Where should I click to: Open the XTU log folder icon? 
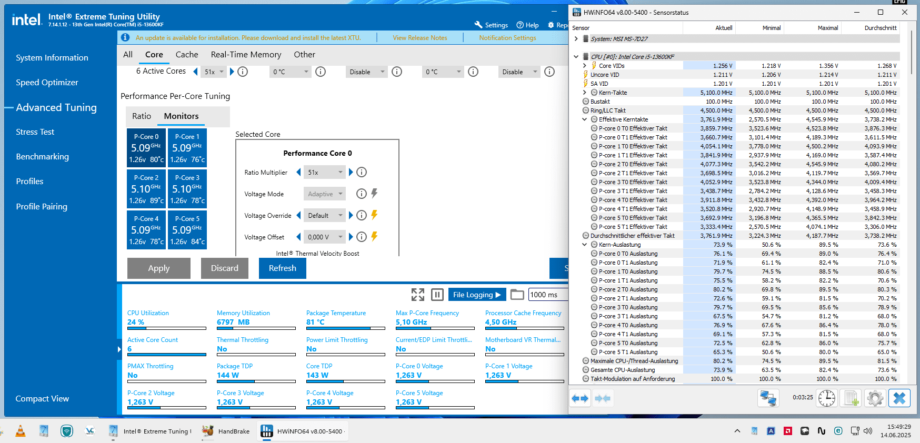click(517, 295)
